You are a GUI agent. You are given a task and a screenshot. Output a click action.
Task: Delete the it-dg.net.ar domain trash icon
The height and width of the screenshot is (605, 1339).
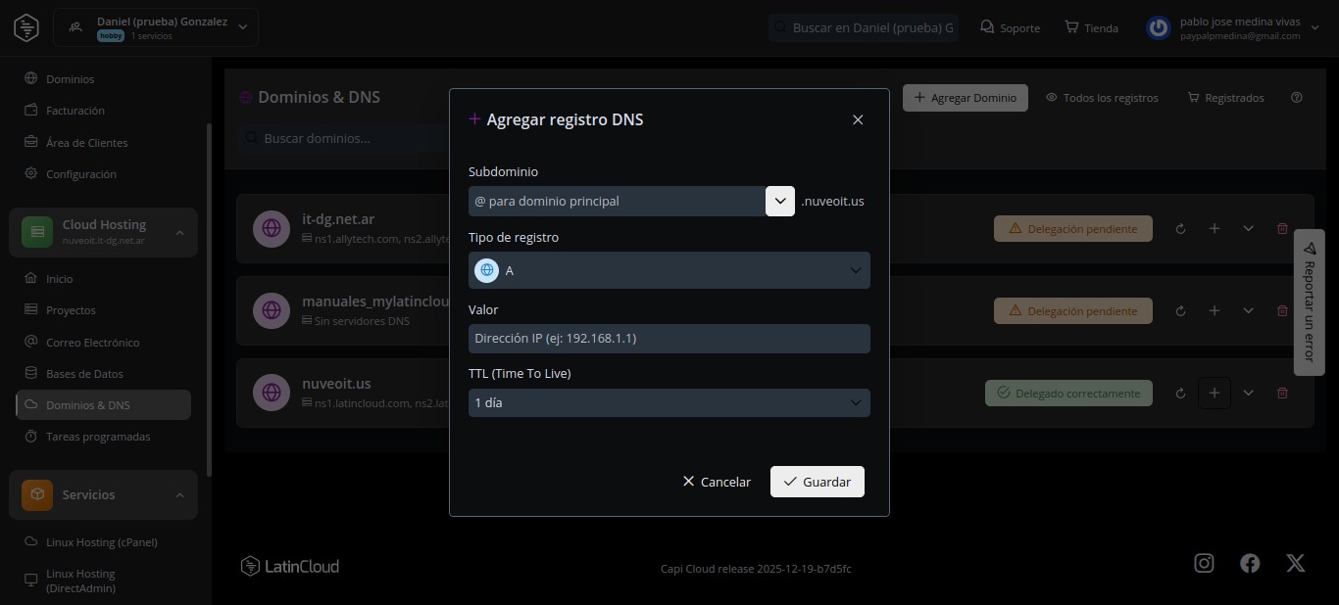click(1282, 229)
